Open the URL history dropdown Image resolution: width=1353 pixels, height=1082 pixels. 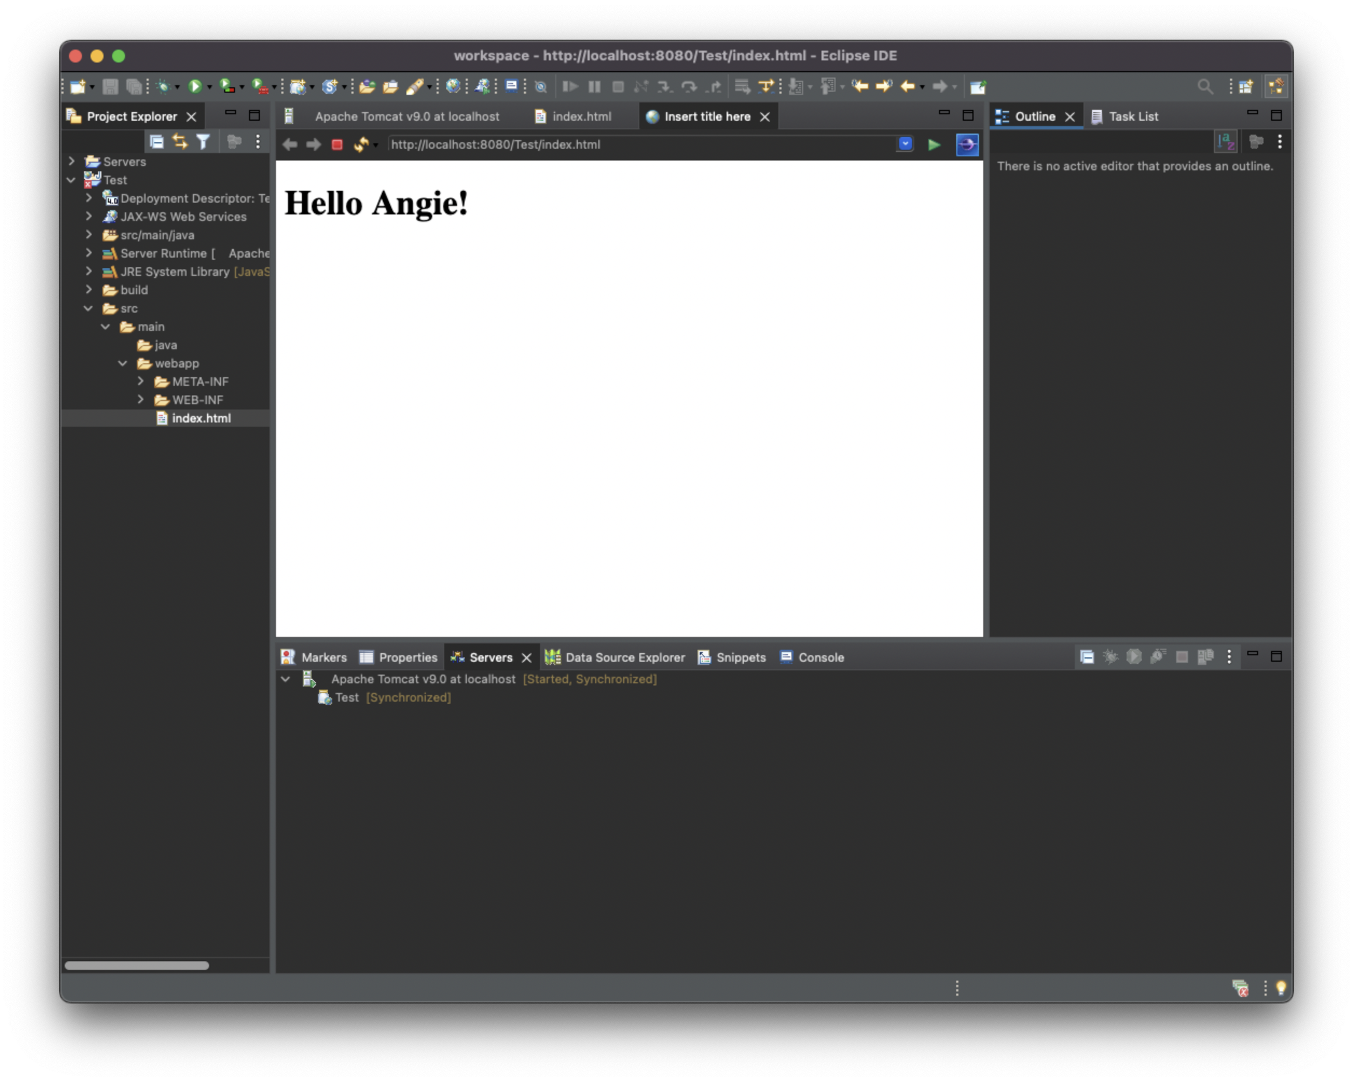coord(905,144)
